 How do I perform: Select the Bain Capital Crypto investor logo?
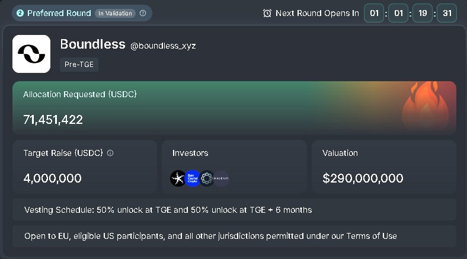(192, 178)
